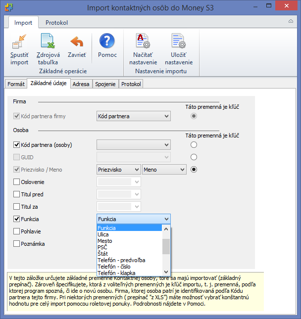This screenshot has width=301, height=319.
Task: Choose Ulica in the dropdown list
Action: 130,234
